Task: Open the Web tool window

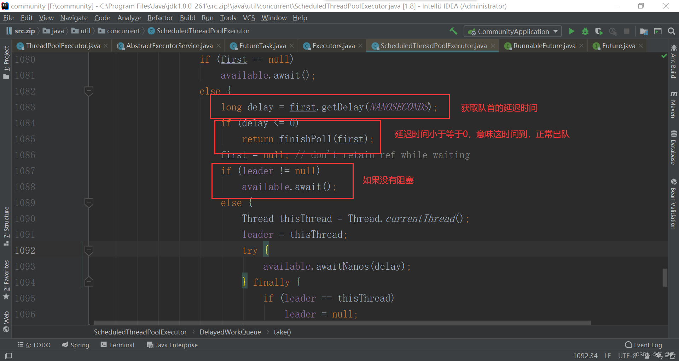Action: coord(6,321)
